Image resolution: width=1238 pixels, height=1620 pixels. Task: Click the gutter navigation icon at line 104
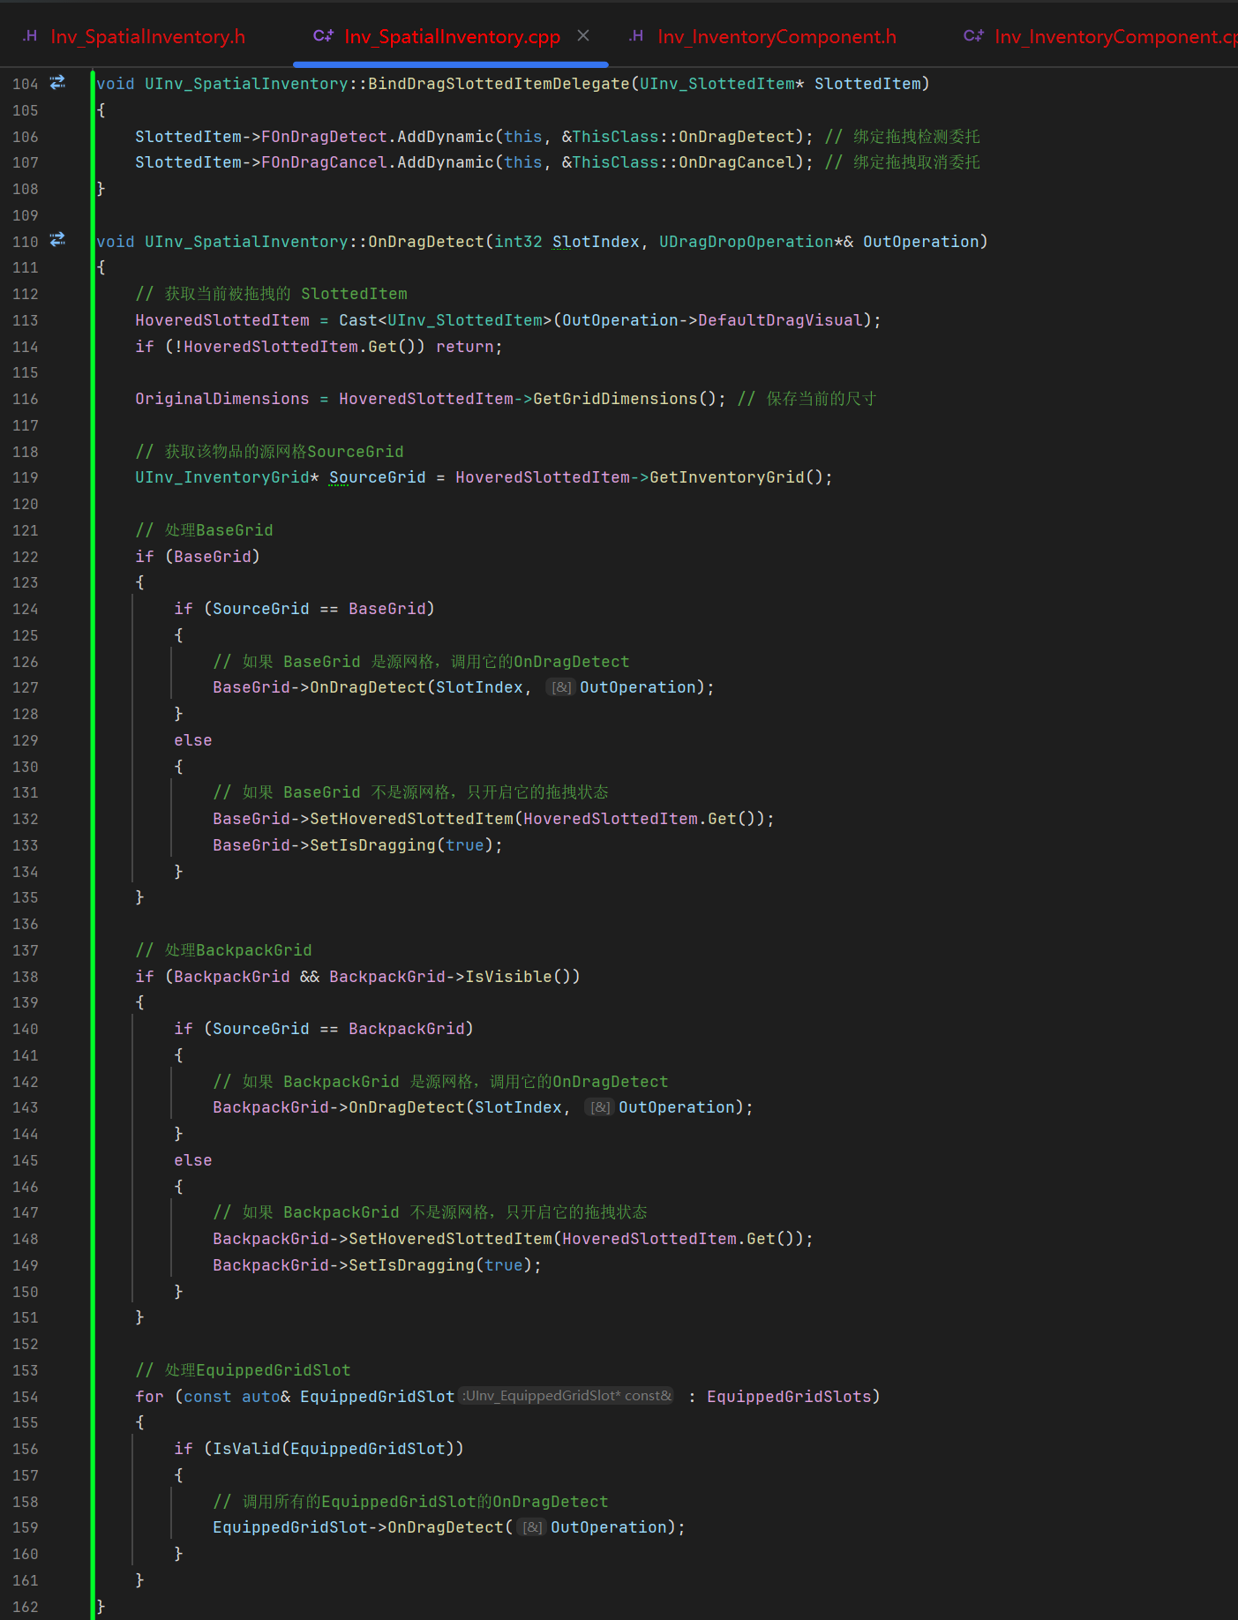pyautogui.click(x=58, y=83)
